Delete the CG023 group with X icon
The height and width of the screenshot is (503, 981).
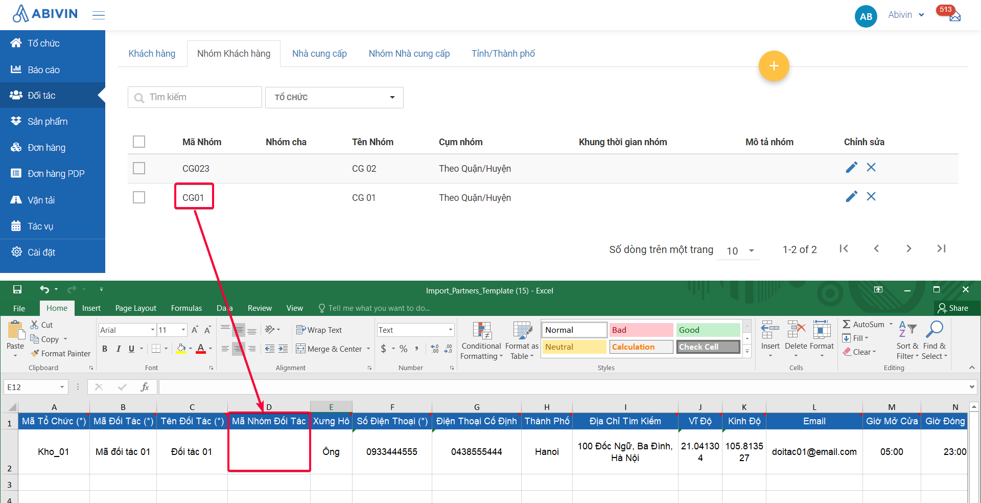click(x=871, y=167)
